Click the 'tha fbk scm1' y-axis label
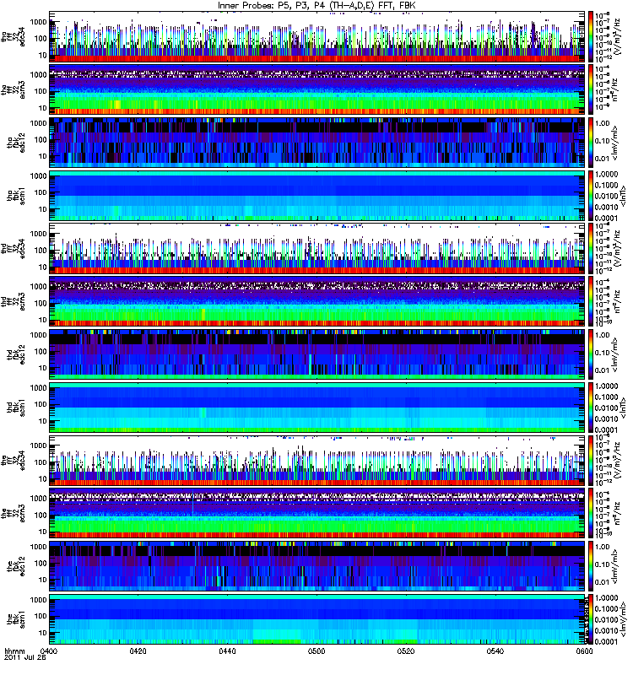This screenshot has width=633, height=675. pos(16,196)
